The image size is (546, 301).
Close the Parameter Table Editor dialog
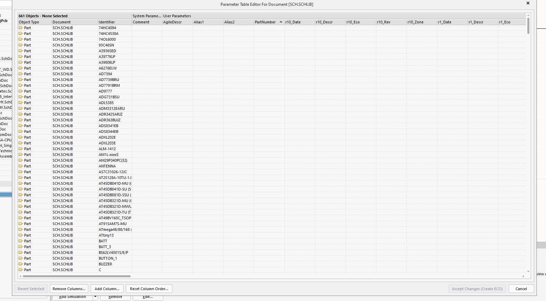pos(528,3)
